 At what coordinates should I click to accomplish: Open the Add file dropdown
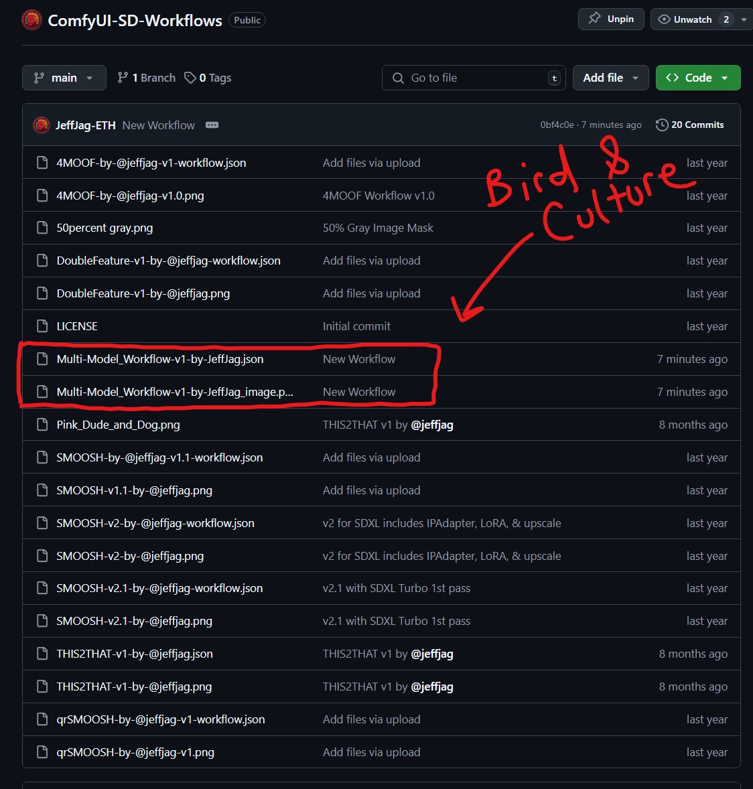point(610,78)
